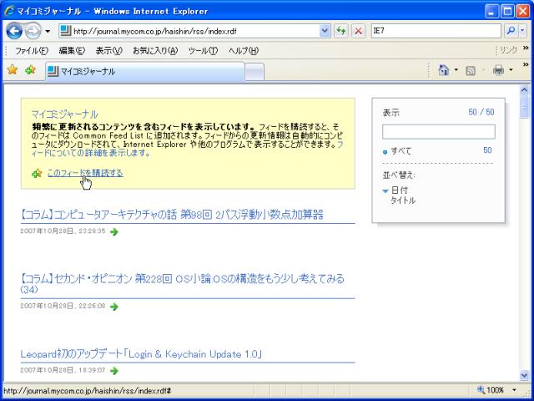Select the すべて filter option
Image resolution: width=534 pixels, height=401 pixels.
click(x=401, y=151)
